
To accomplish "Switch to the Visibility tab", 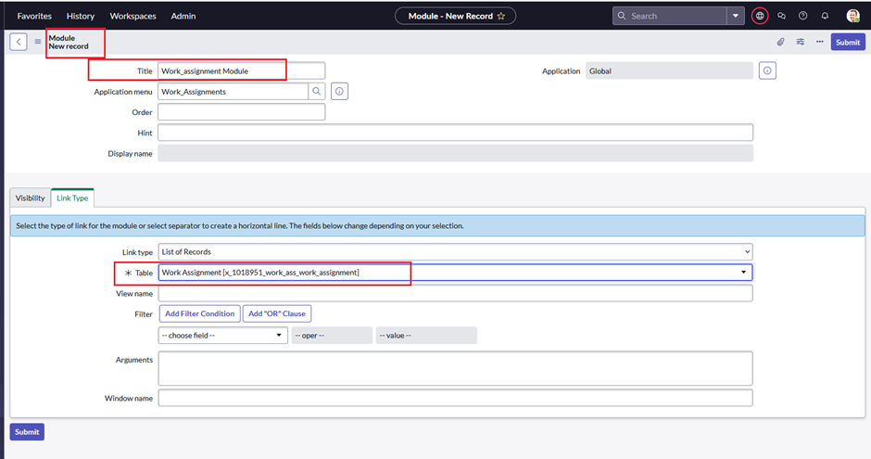I will point(30,198).
